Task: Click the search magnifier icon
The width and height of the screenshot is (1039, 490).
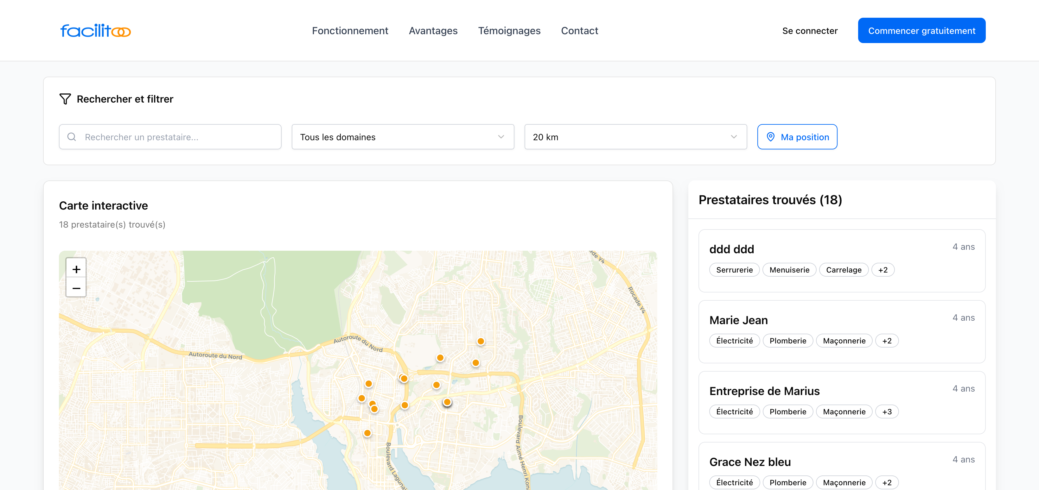Action: click(x=72, y=137)
